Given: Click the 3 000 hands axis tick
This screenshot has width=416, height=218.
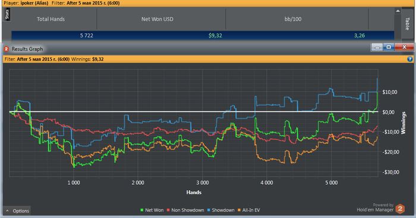Looking at the screenshot, I should (203, 183).
